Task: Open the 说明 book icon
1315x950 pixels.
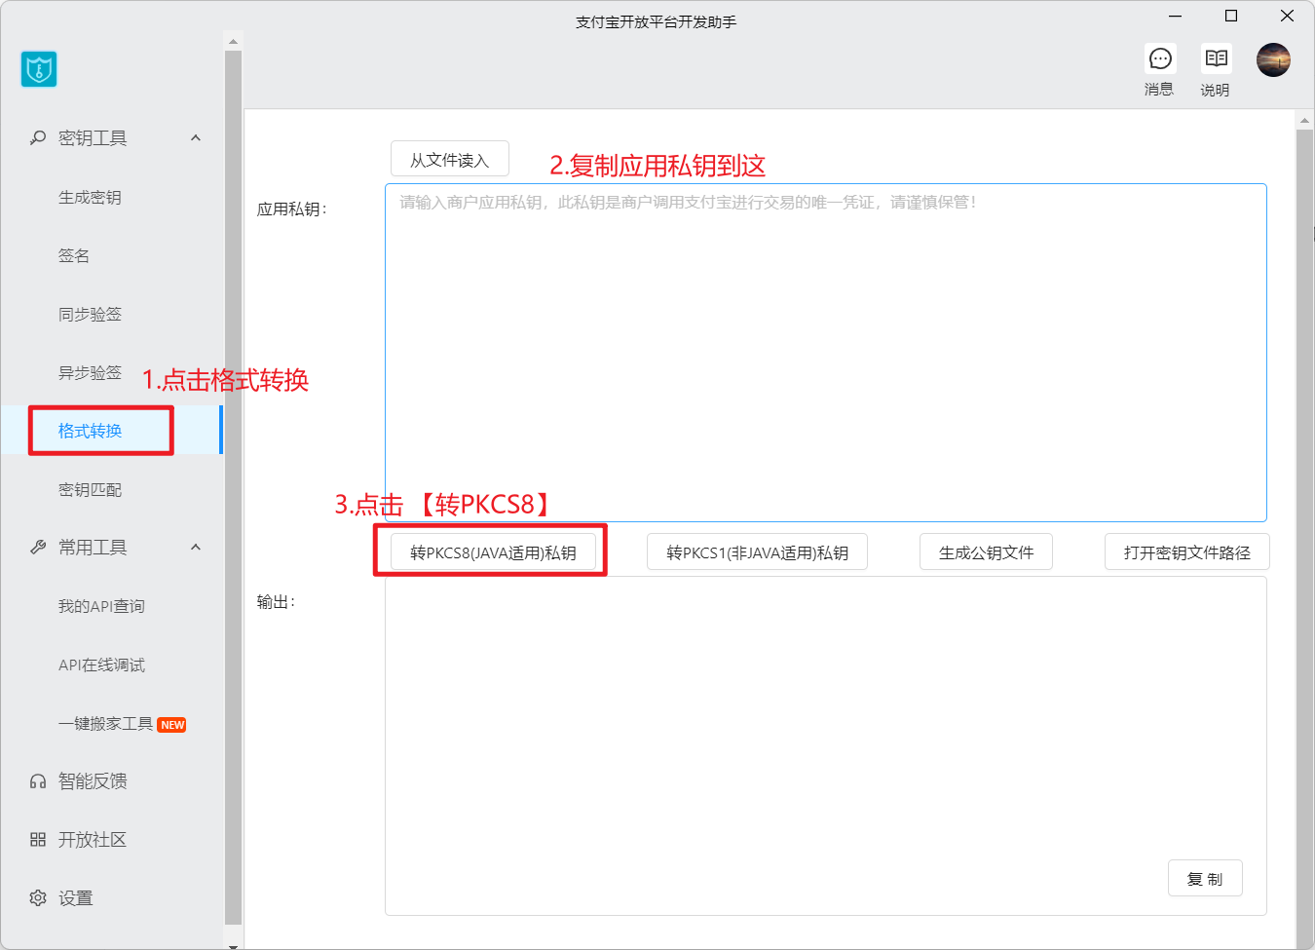Action: click(1216, 58)
